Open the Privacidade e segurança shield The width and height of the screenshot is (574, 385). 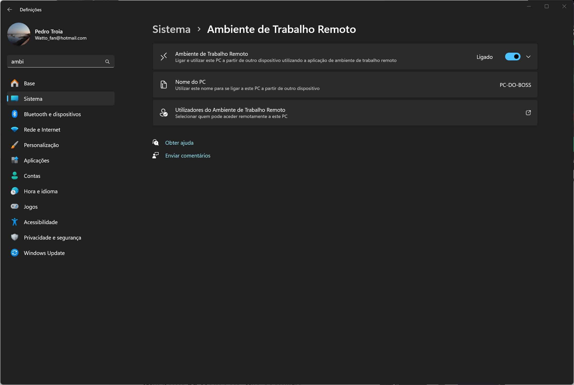tap(15, 237)
